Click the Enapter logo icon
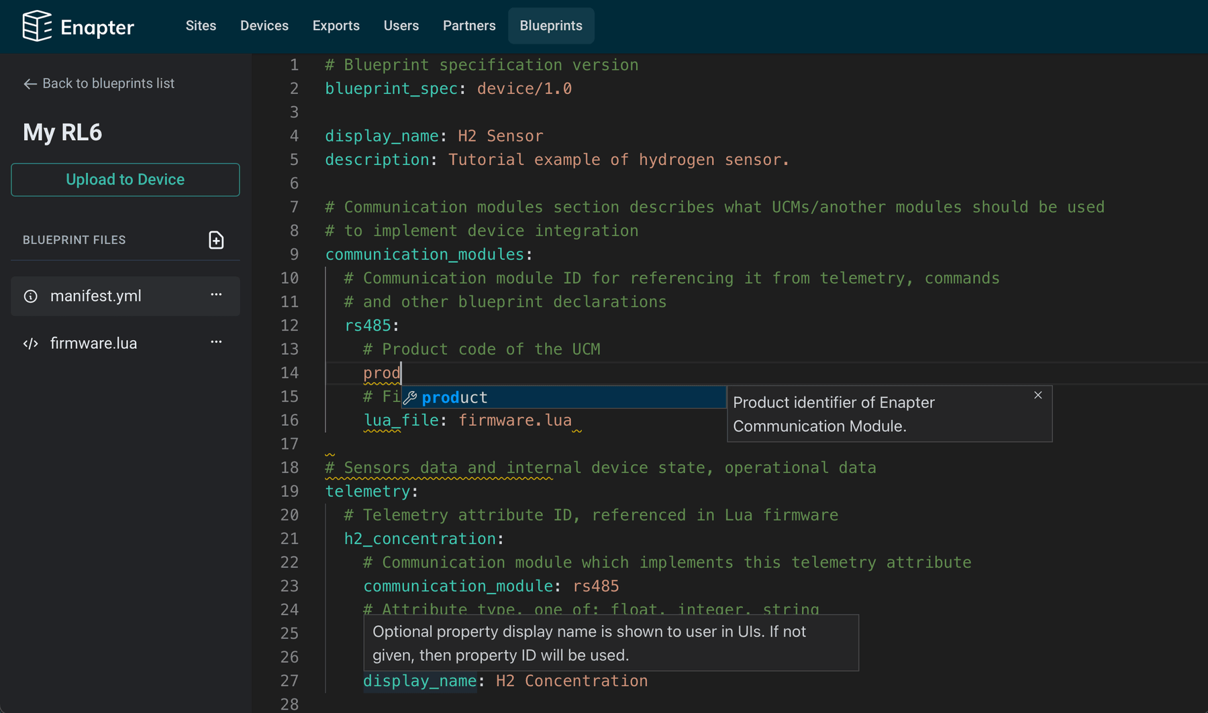Screen dimensions: 1208x713 (38, 26)
